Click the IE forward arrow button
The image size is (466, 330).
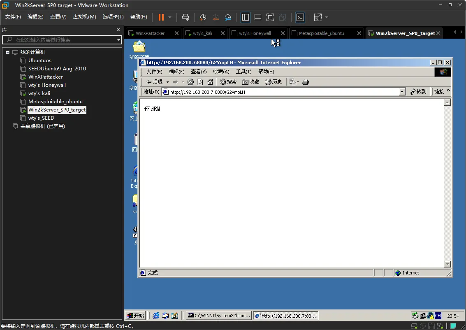[175, 82]
